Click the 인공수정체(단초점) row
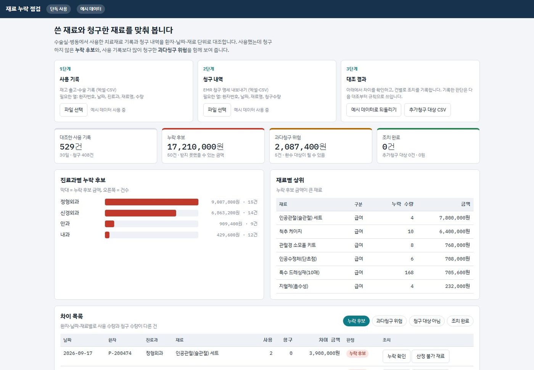The height and width of the screenshot is (370, 534). pos(375,259)
